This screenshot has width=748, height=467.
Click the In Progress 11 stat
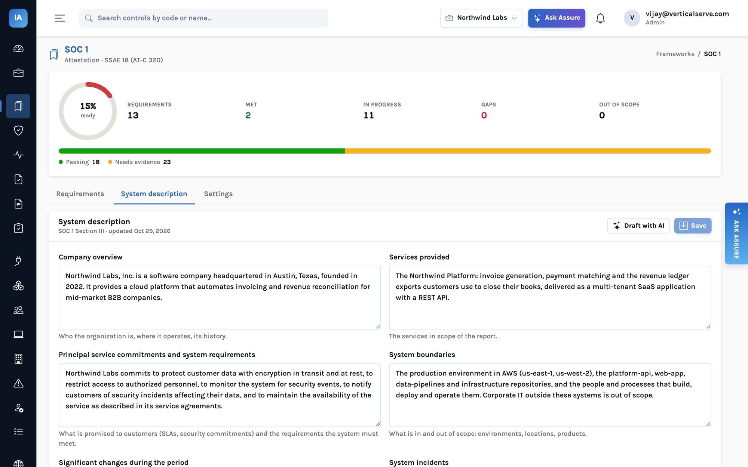(382, 111)
